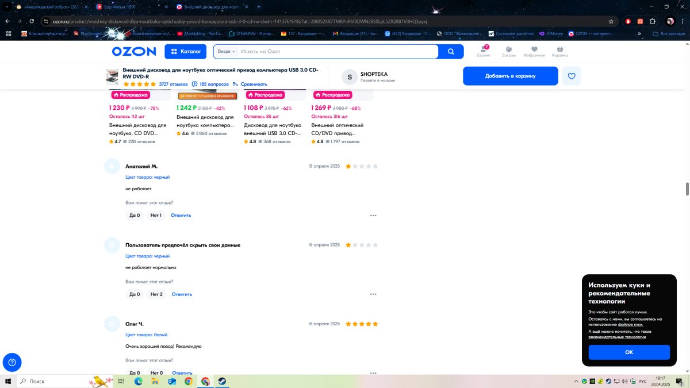Click the blue search magnifier button
The height and width of the screenshot is (388, 690).
tap(451, 52)
